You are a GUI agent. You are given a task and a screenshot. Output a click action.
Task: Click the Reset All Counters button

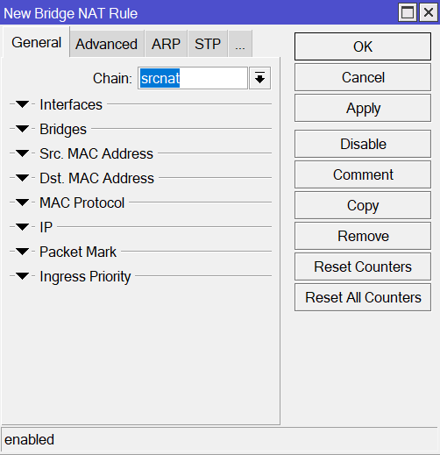tap(363, 297)
